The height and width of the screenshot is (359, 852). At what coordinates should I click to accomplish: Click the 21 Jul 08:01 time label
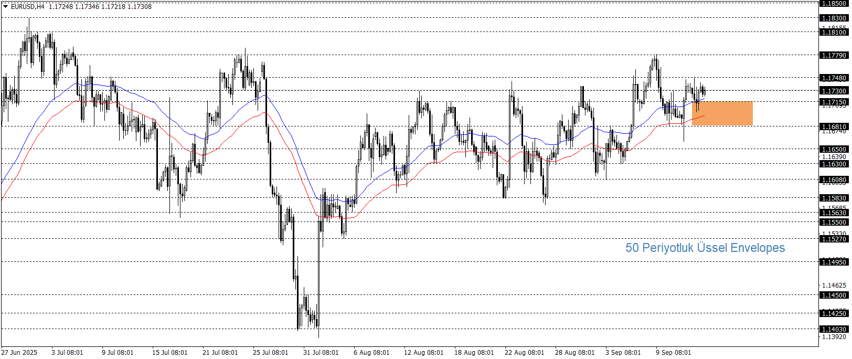tap(220, 352)
